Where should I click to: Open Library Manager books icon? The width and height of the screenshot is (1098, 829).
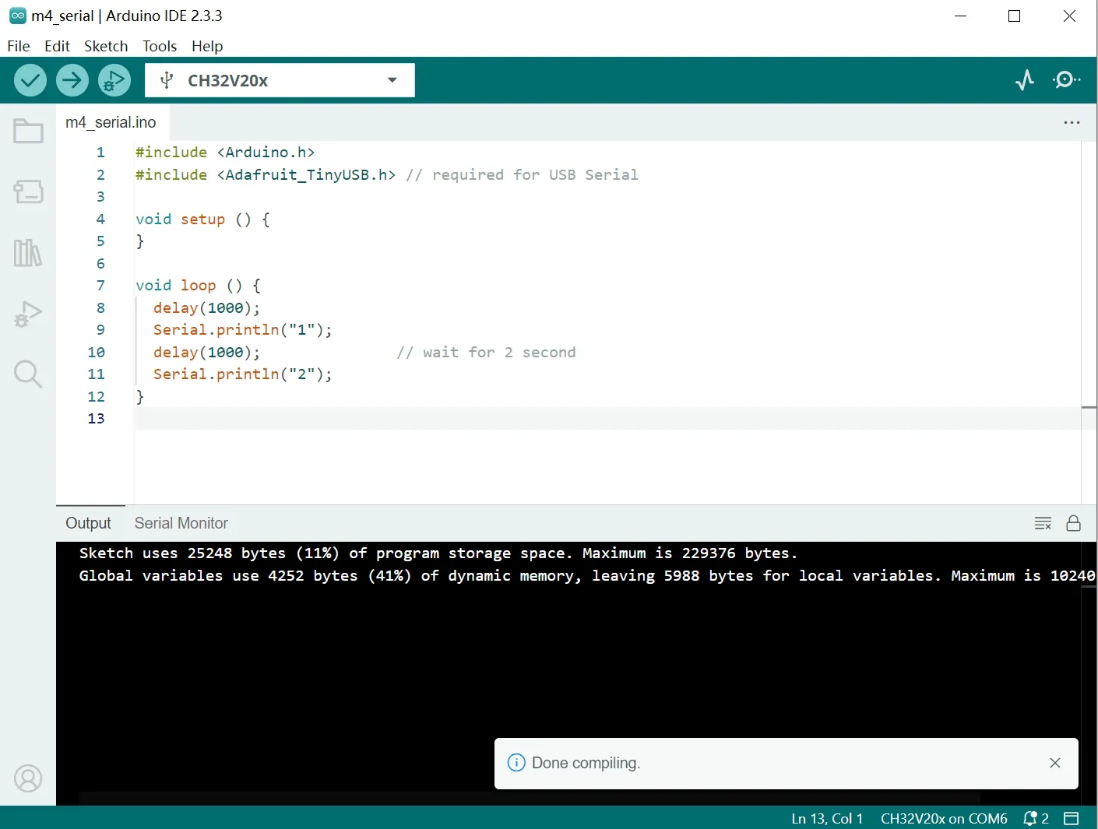(x=28, y=253)
